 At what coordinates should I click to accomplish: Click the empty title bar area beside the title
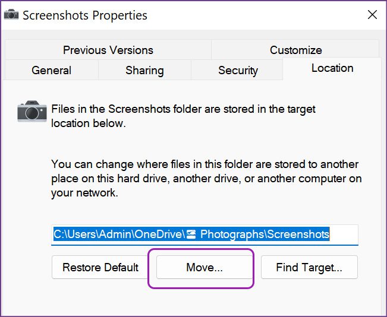pyautogui.click(x=250, y=15)
